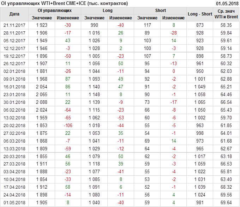This screenshot has height=207, width=240.
Task: Select "Изменение" subheader under the Long group
Action: (x=121, y=18)
